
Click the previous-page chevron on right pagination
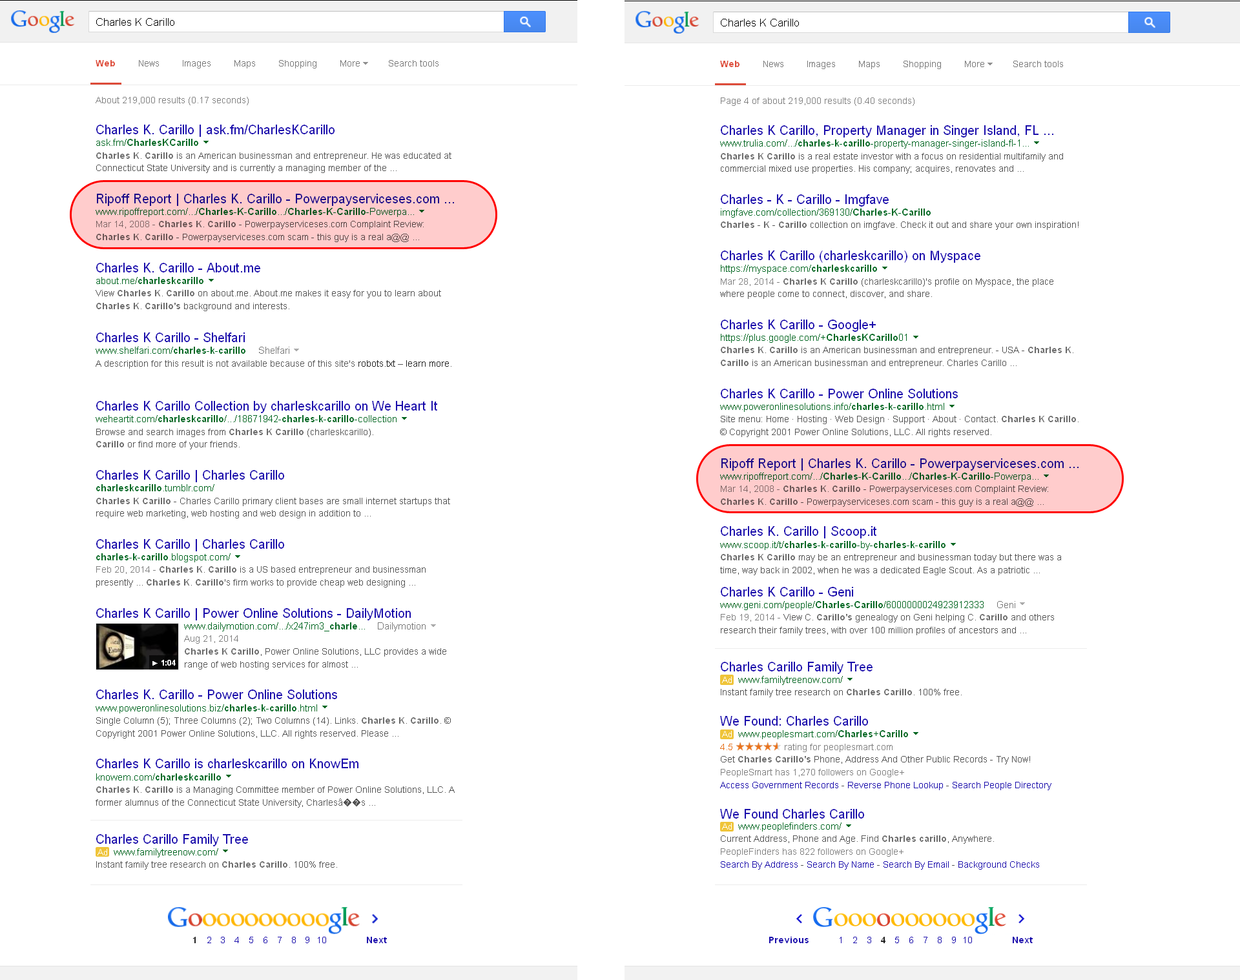(800, 919)
